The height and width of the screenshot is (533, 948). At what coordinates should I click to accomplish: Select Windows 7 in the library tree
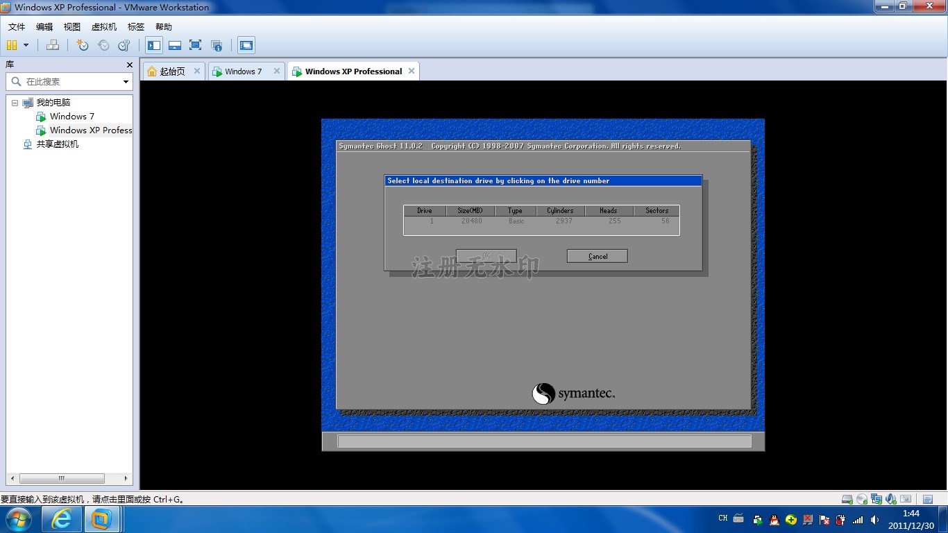click(71, 117)
